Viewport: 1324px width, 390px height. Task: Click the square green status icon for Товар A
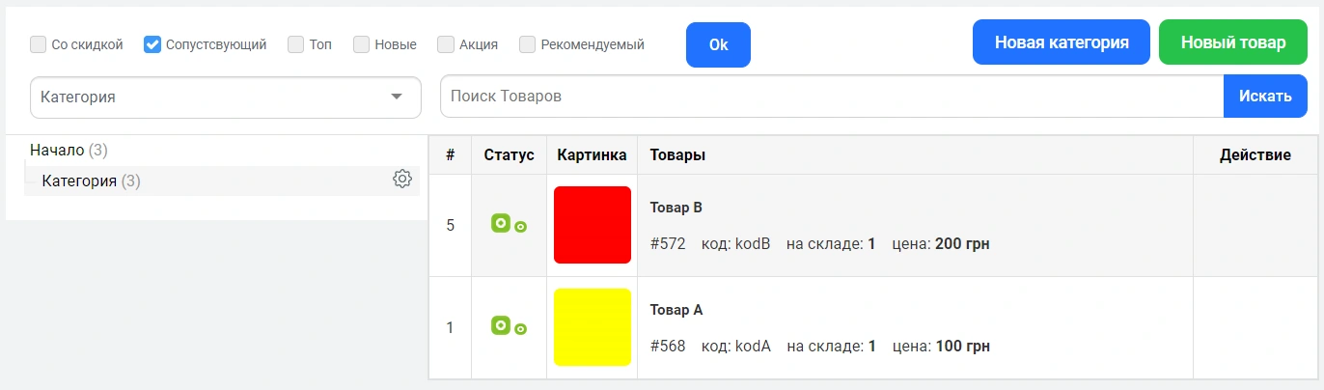tap(500, 325)
